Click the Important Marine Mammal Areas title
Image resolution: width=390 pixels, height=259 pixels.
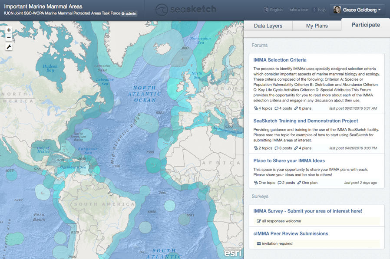pyautogui.click(x=43, y=7)
